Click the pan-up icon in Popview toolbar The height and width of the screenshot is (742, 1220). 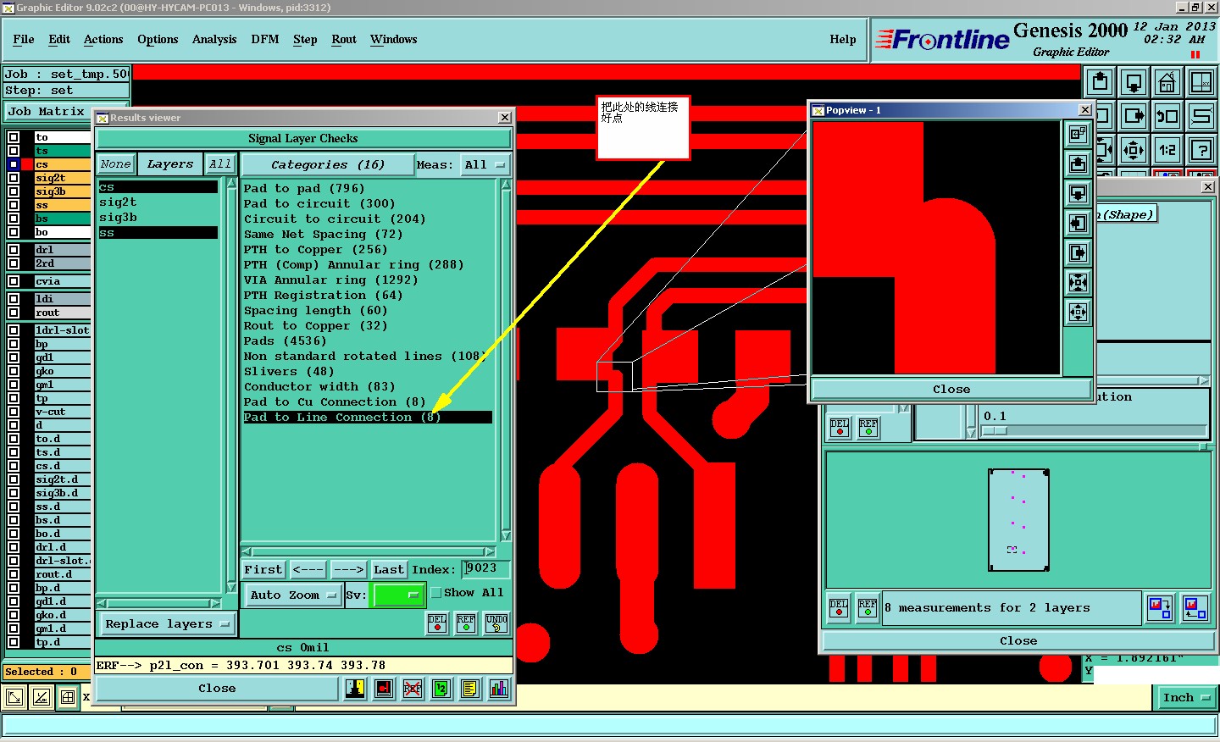[x=1078, y=163]
